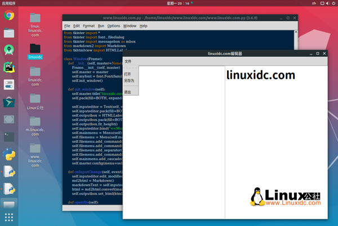Click 退出 to quit the editor
Screen dimensions: 338x226
pos(128,92)
